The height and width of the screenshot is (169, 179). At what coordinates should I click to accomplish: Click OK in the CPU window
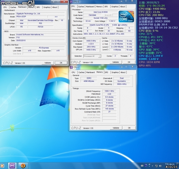point(129,62)
